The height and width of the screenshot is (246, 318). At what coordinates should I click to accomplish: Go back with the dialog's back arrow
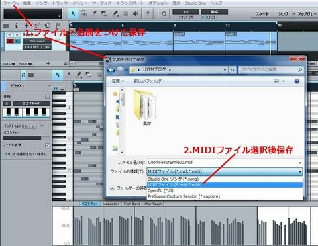[x=111, y=70]
